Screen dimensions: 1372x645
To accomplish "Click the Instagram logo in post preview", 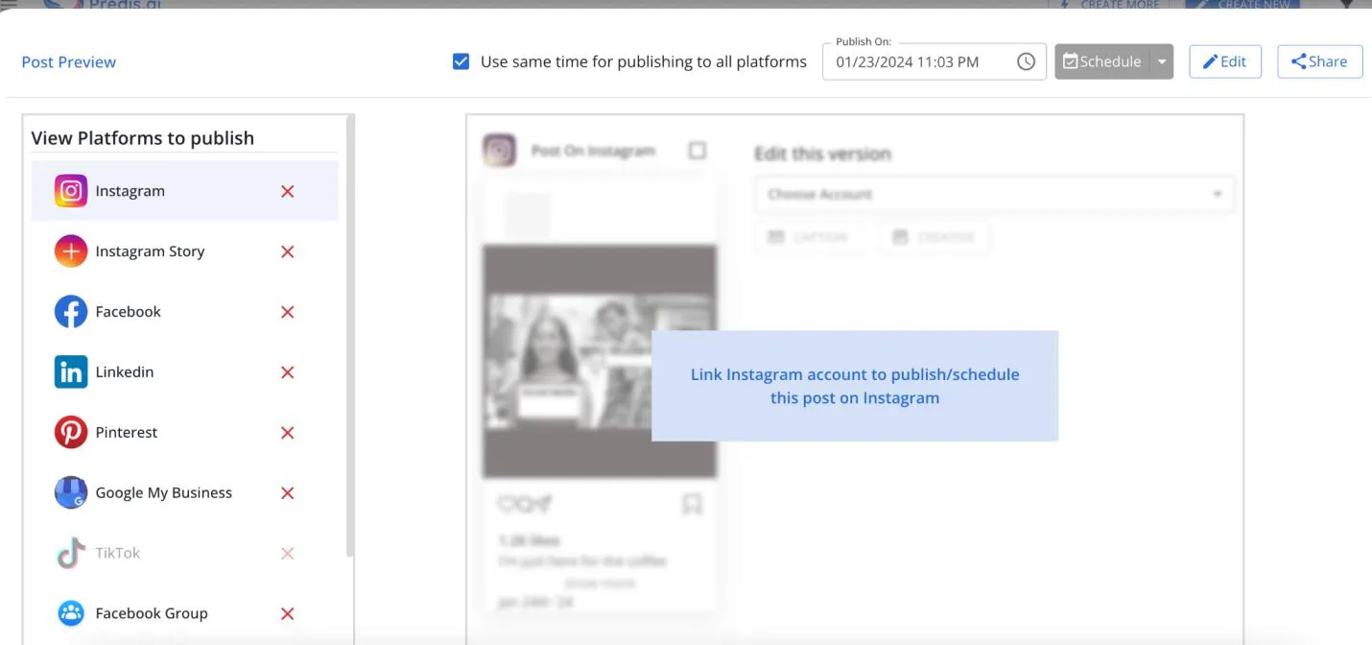I will 499,151.
